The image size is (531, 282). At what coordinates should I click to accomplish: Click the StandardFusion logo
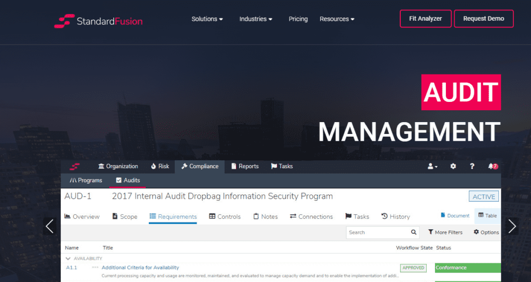pos(98,21)
